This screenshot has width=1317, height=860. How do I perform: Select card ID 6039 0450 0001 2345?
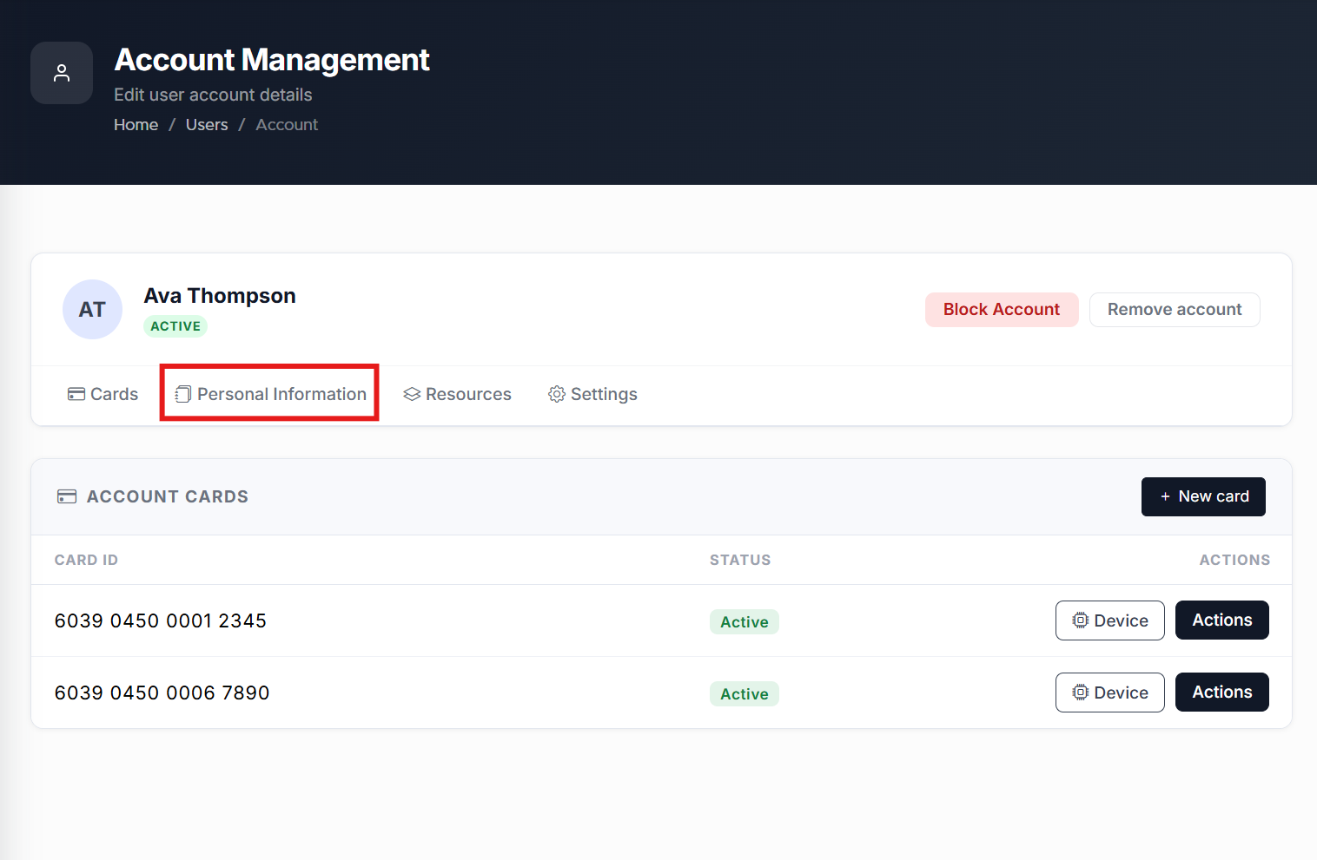coord(161,620)
